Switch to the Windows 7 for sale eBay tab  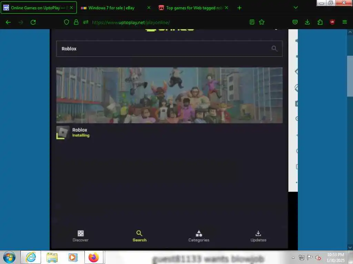point(115,8)
